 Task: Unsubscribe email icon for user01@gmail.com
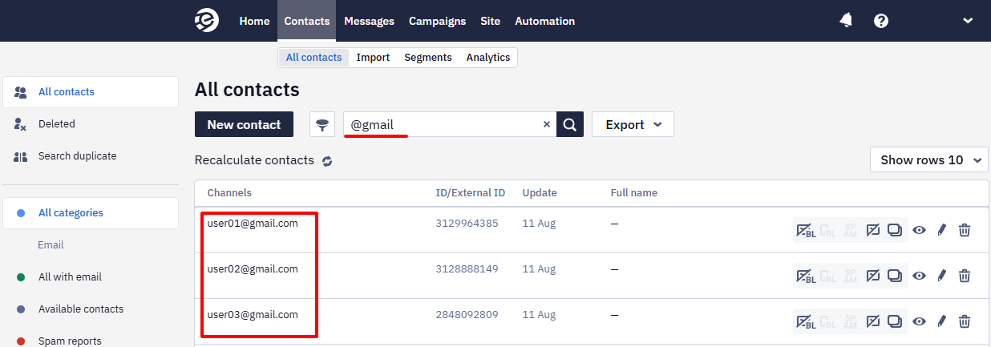(x=873, y=231)
